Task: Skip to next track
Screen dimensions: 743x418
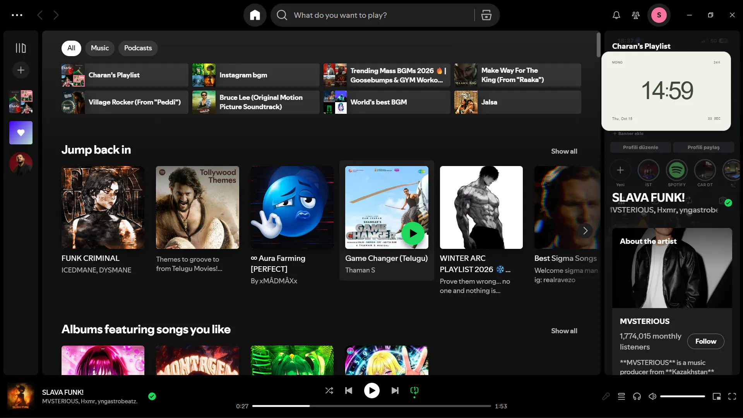Action: click(395, 391)
